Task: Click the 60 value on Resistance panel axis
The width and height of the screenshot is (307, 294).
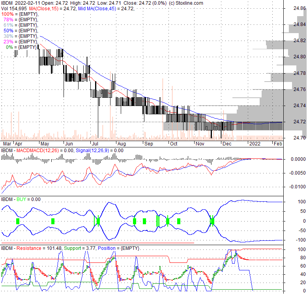Action: coord(303,266)
